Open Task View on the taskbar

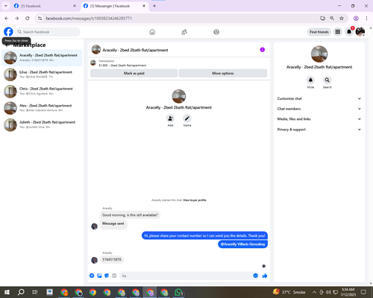coord(35,292)
